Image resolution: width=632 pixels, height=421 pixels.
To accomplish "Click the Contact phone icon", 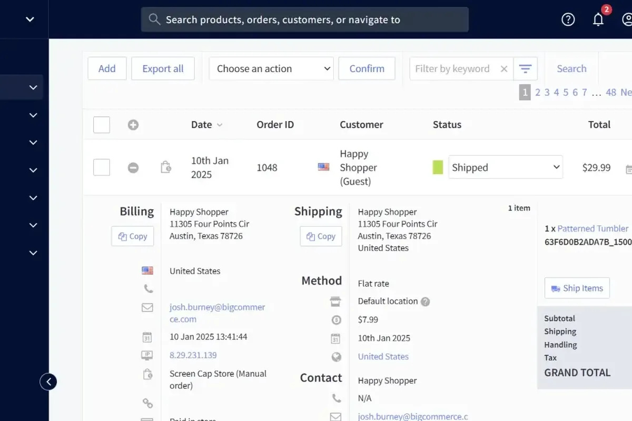I will (x=336, y=398).
